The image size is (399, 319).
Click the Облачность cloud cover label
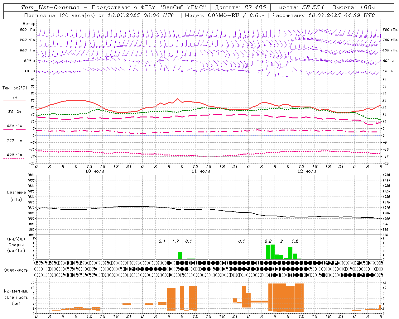click(16, 270)
